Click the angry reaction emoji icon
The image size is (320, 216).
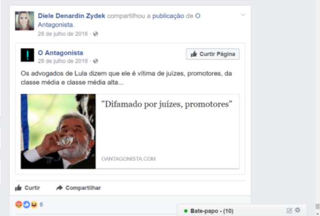point(19,204)
